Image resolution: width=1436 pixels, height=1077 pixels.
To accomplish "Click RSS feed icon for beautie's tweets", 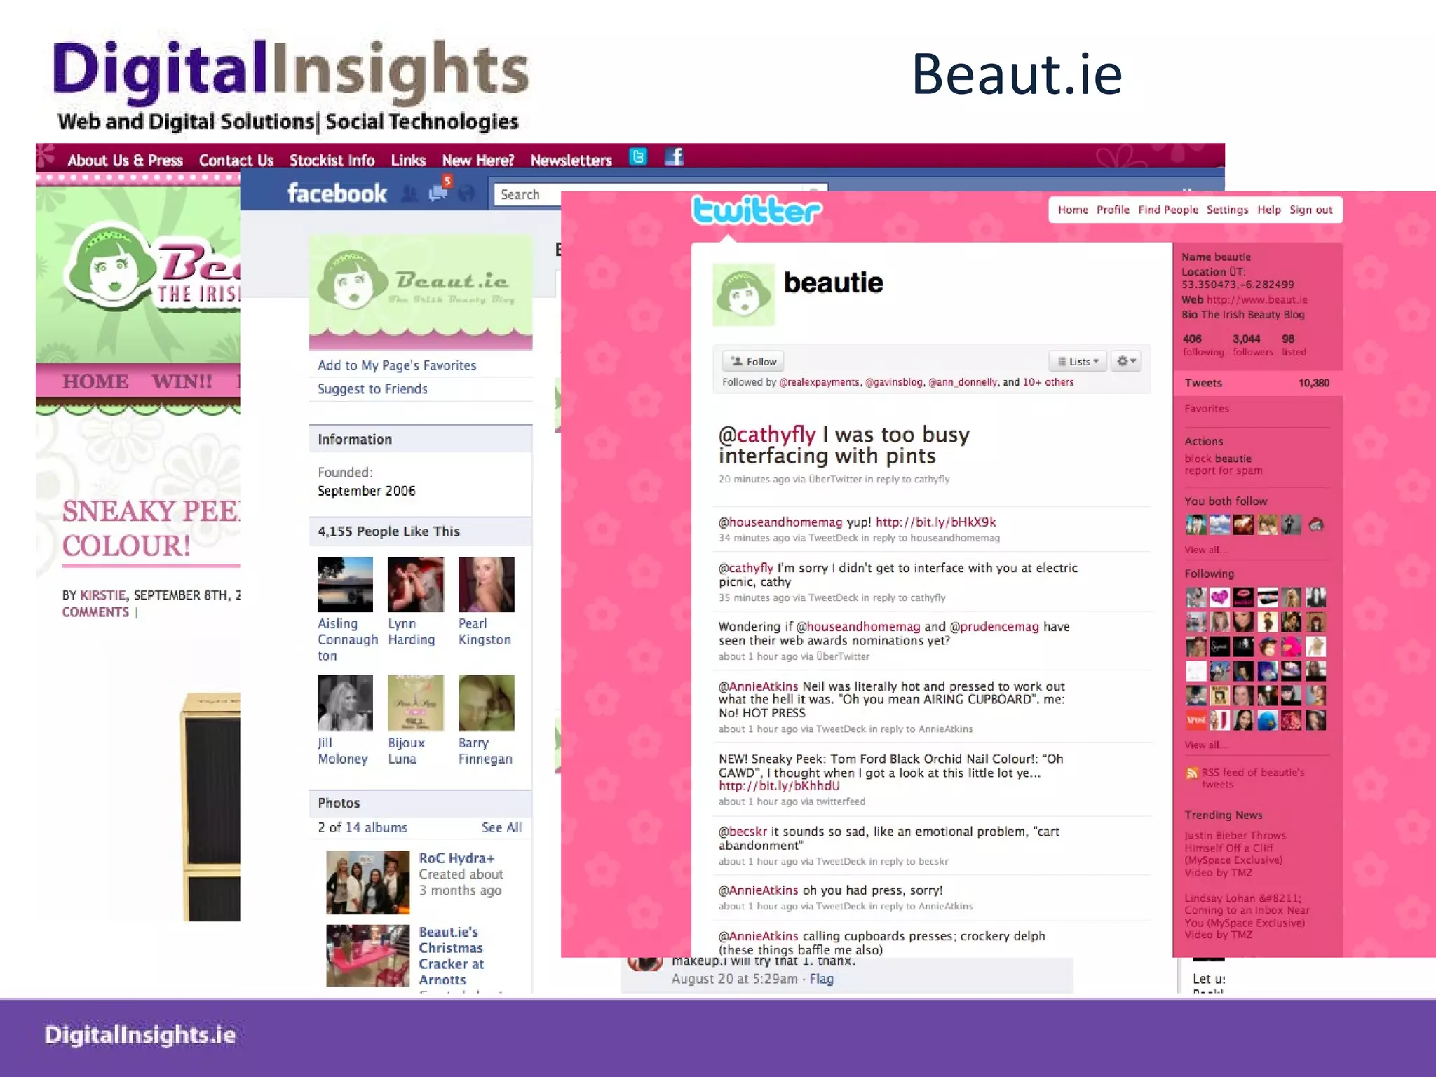I will tap(1191, 773).
